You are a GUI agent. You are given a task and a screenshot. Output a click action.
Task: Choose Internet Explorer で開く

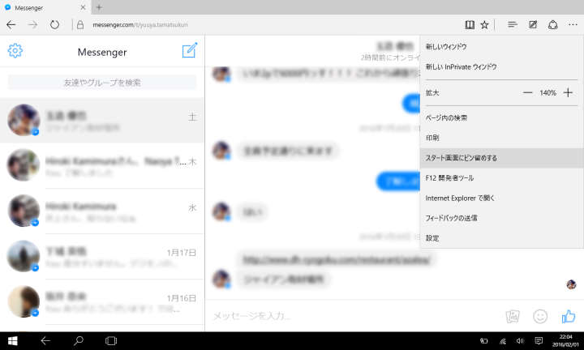(x=501, y=198)
